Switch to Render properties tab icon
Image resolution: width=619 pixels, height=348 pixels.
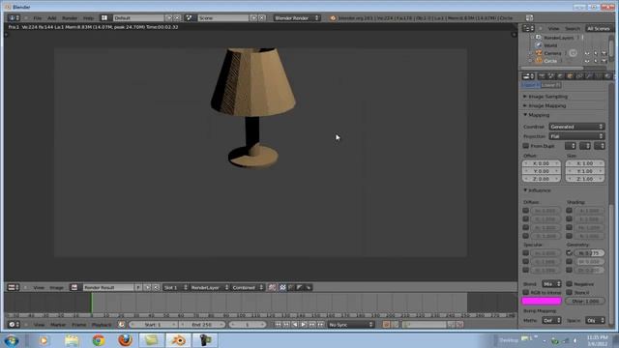click(542, 76)
